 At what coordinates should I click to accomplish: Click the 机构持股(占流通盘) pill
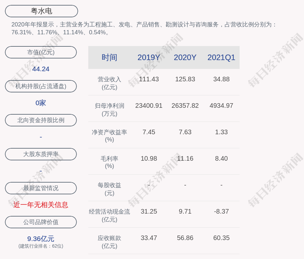41,86
